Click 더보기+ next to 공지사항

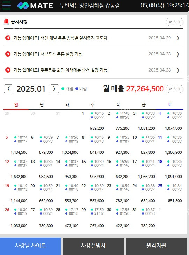174,22
